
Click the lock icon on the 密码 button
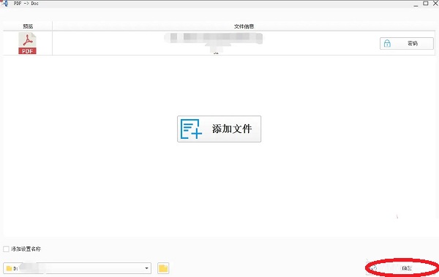click(x=387, y=43)
